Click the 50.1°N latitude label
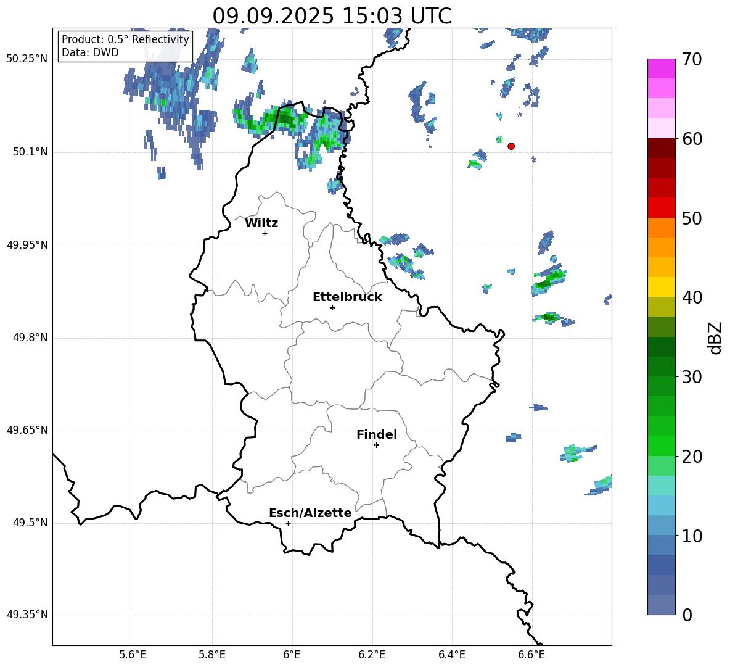The width and height of the screenshot is (730, 667). (x=30, y=152)
